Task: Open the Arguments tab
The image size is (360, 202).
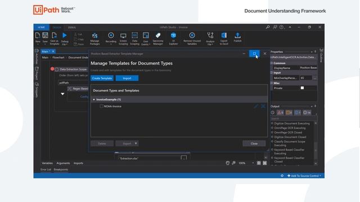Action: [63, 163]
